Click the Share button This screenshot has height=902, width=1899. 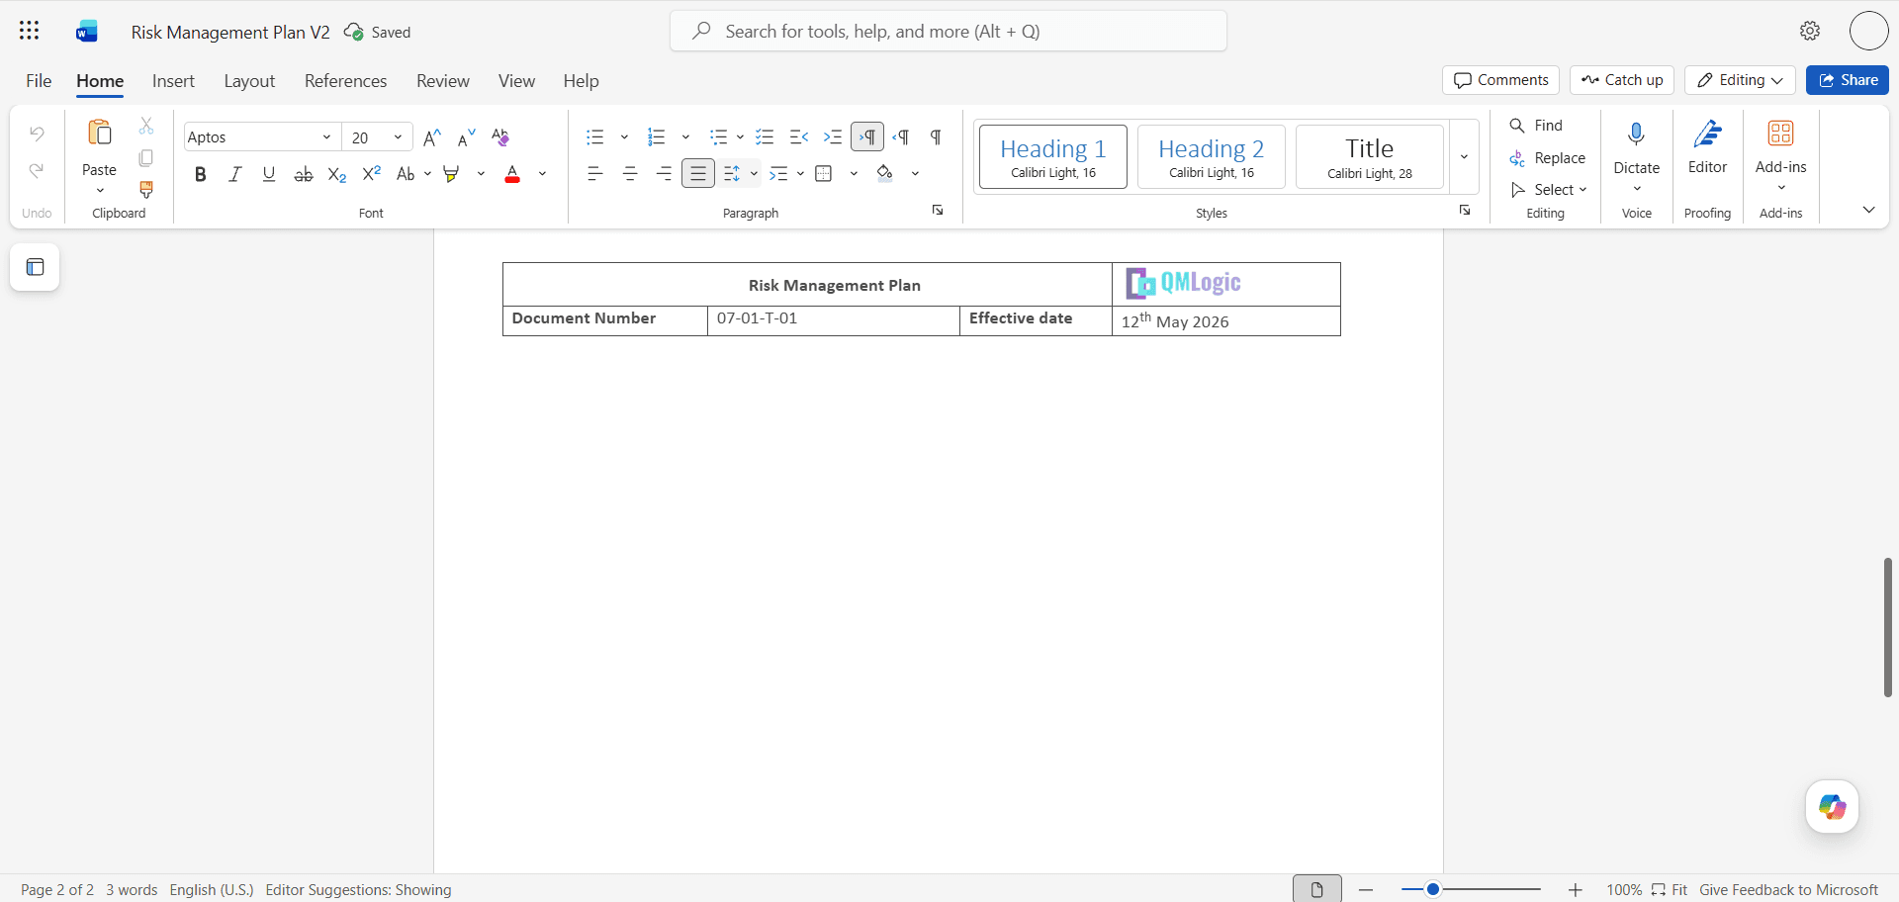point(1847,80)
